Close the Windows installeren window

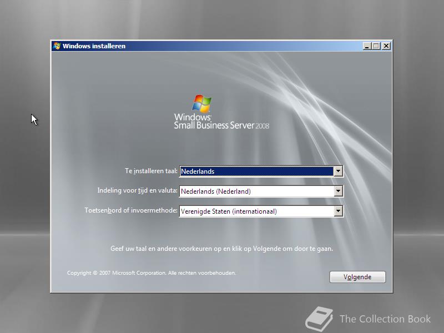coord(386,46)
